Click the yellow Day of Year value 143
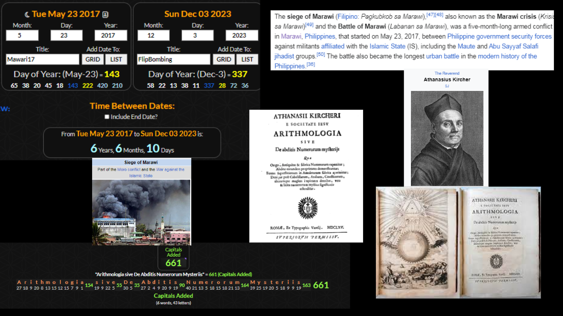This screenshot has height=316, width=563. point(112,74)
